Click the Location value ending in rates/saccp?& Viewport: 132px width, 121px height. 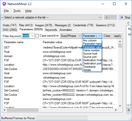78,86
